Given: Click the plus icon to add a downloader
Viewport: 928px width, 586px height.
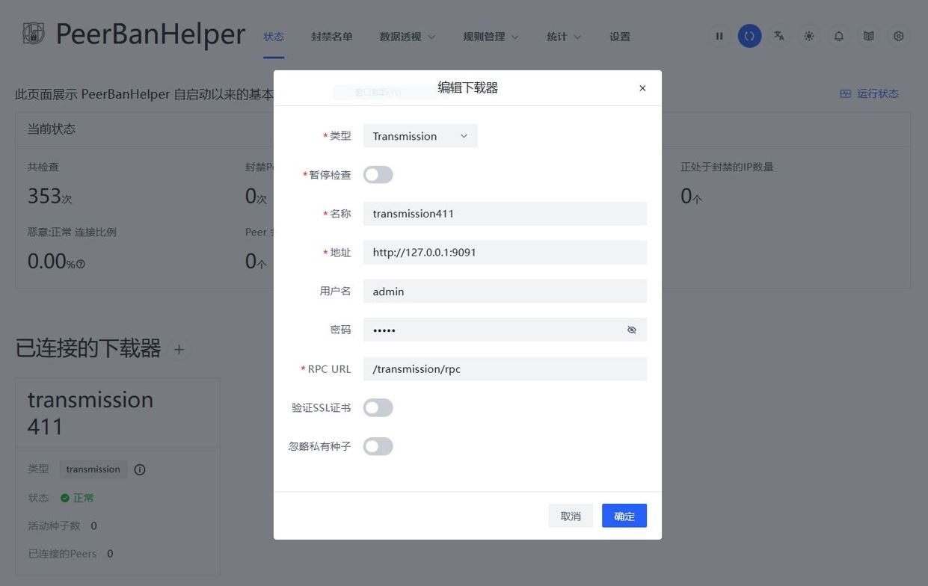Looking at the screenshot, I should pyautogui.click(x=179, y=349).
